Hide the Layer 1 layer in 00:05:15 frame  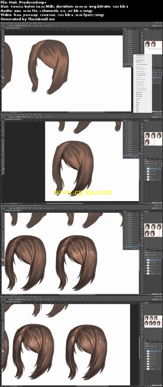(x=145, y=271)
